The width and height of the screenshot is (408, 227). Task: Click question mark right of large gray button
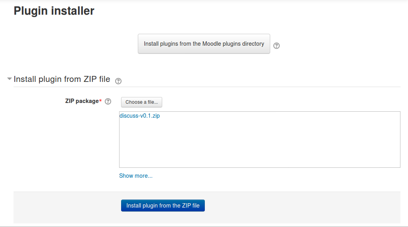277,46
